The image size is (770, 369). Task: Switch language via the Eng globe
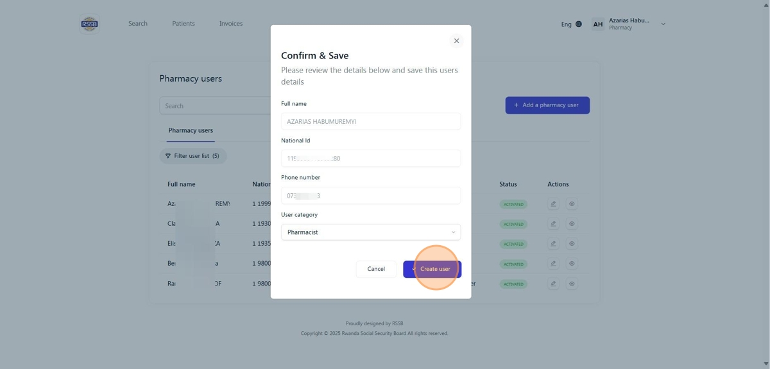571,24
